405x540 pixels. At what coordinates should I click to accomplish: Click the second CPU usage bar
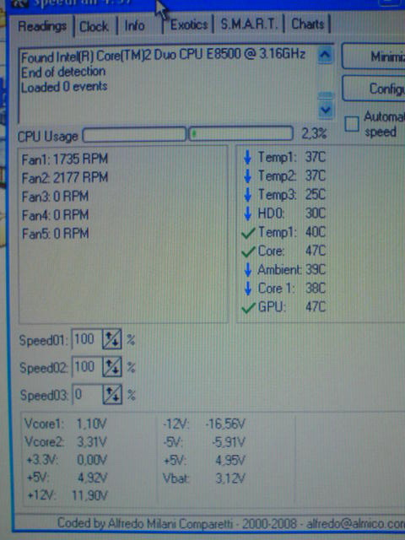pyautogui.click(x=240, y=133)
